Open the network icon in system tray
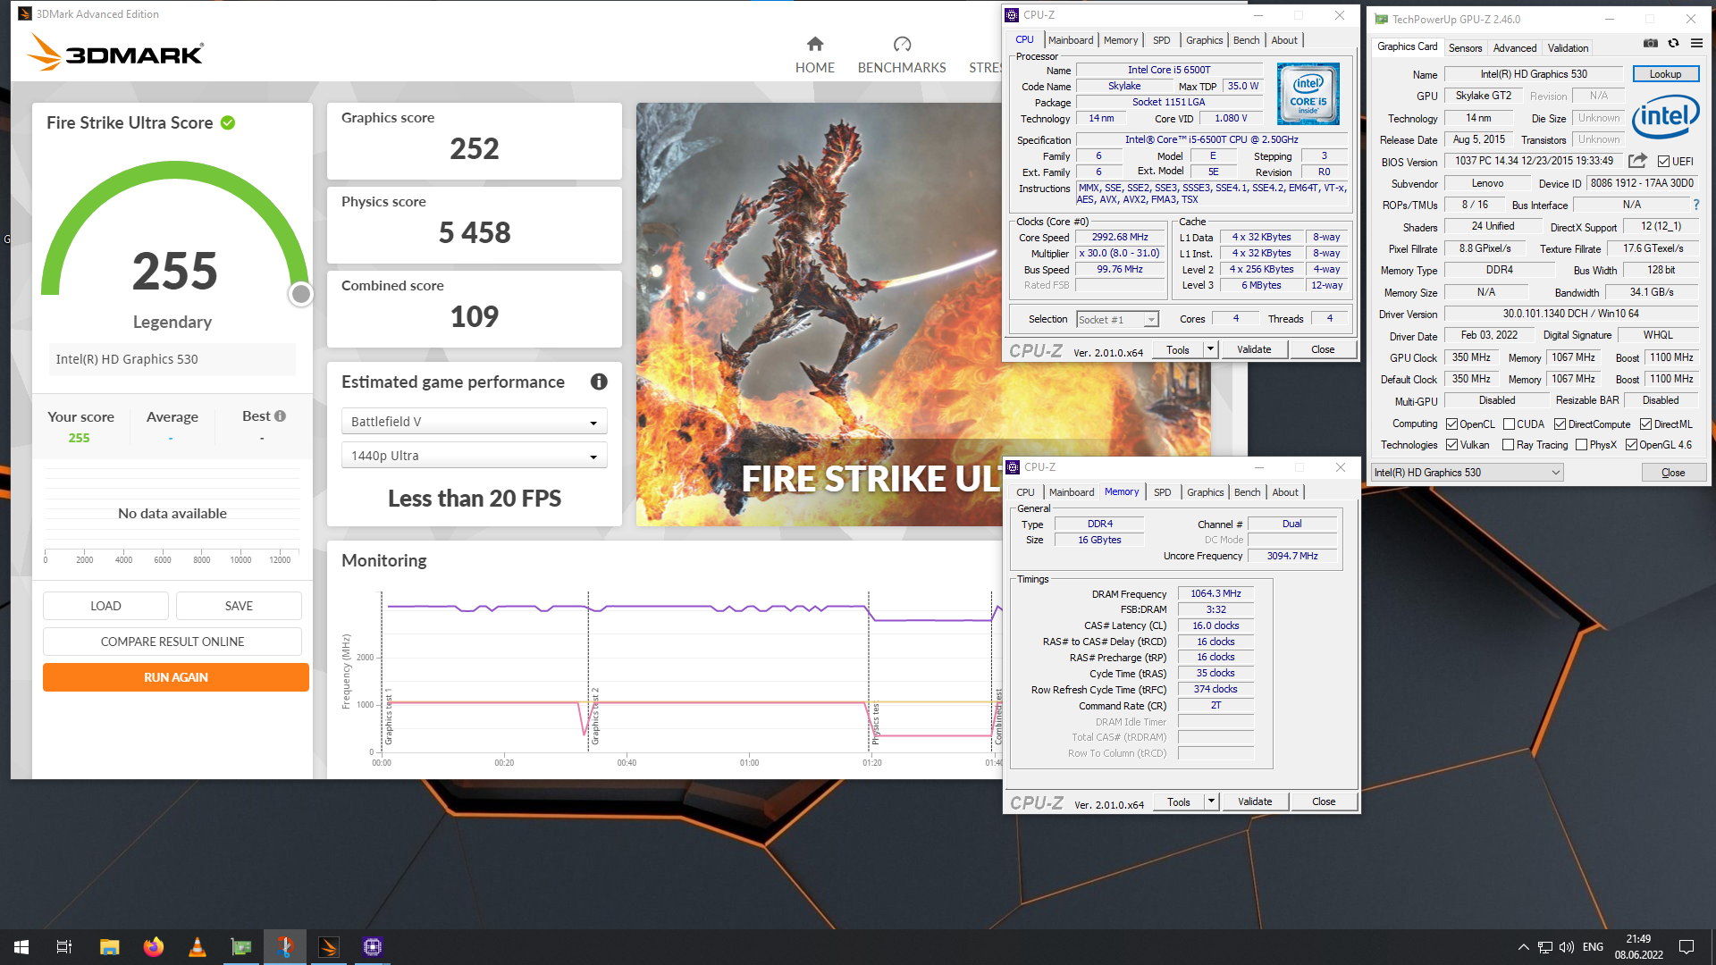Image resolution: width=1716 pixels, height=965 pixels. [1545, 946]
